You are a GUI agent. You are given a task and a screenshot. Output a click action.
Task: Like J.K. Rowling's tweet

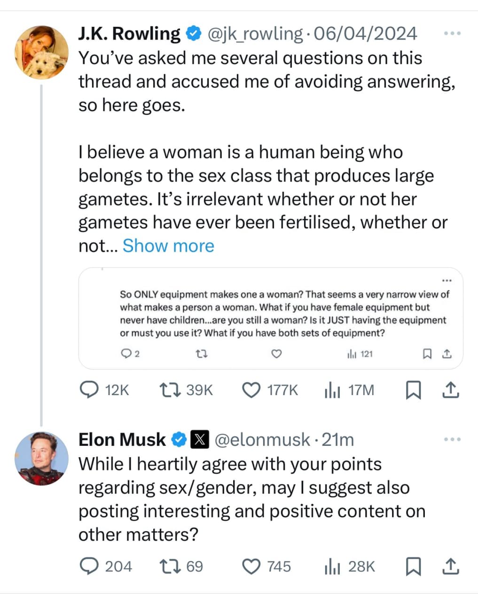coord(251,390)
